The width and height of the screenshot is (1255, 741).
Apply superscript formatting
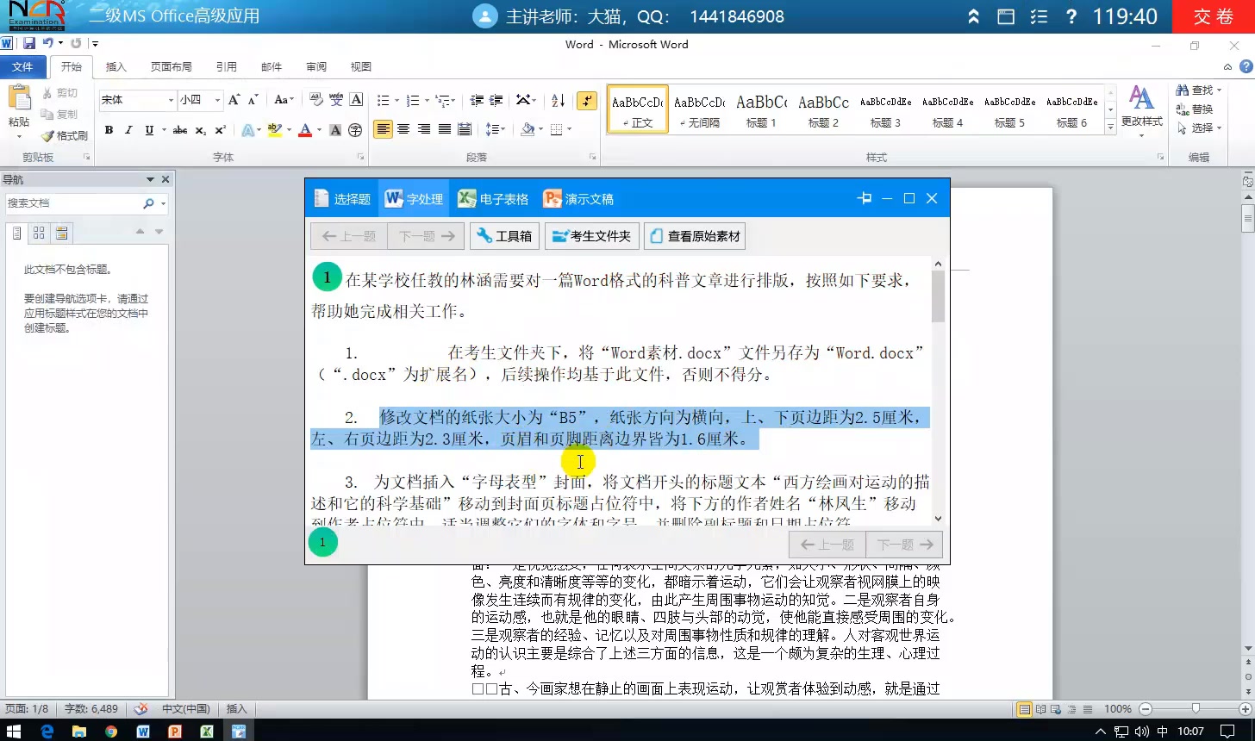(x=220, y=130)
